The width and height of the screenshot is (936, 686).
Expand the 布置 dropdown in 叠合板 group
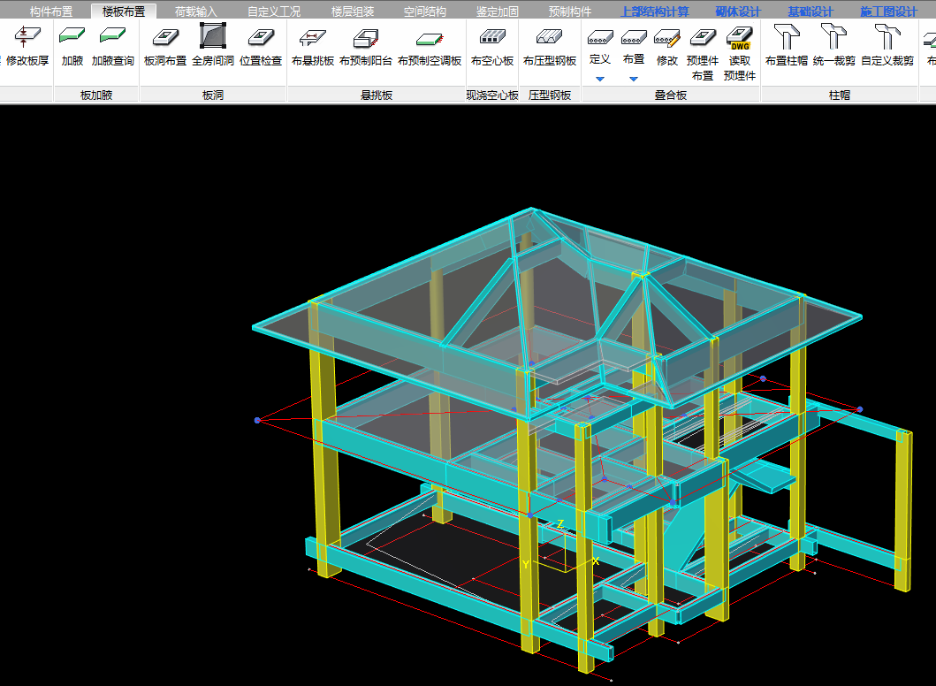click(634, 79)
